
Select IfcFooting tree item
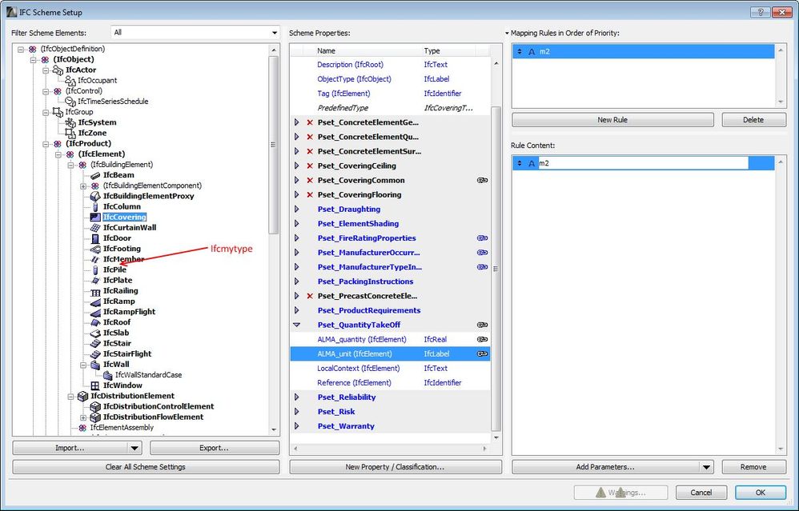point(122,249)
